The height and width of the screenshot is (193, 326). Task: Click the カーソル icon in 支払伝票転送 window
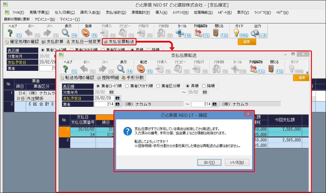point(235,69)
